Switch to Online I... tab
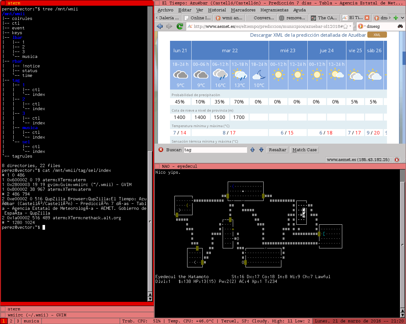 pyautogui.click(x=198, y=18)
